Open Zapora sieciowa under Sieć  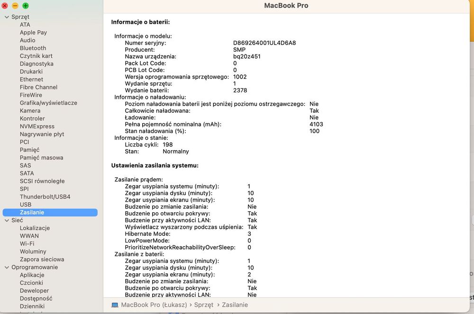click(42, 260)
